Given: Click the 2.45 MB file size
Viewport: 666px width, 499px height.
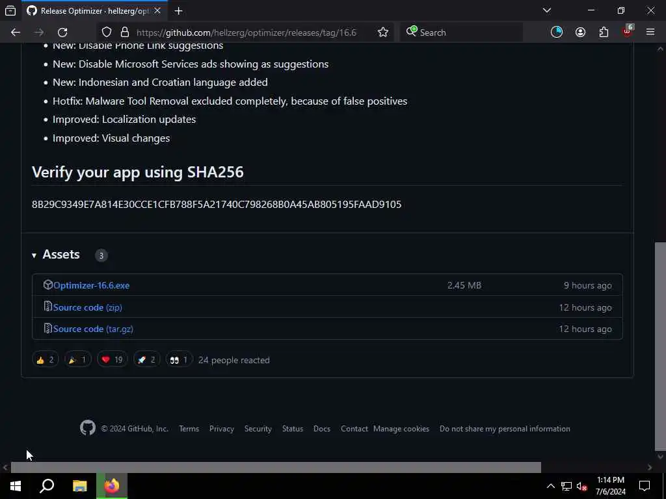Looking at the screenshot, I should 464,286.
